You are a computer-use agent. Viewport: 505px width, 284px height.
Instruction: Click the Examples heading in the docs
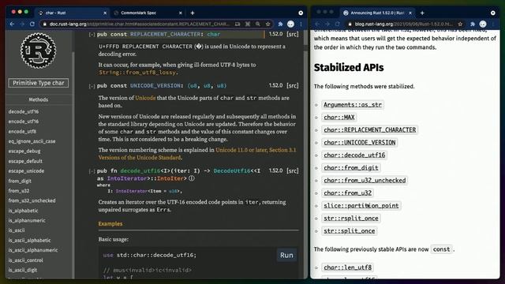point(110,224)
